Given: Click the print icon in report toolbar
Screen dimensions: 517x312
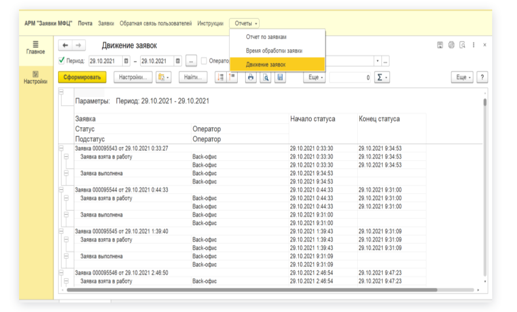Looking at the screenshot, I should [250, 77].
